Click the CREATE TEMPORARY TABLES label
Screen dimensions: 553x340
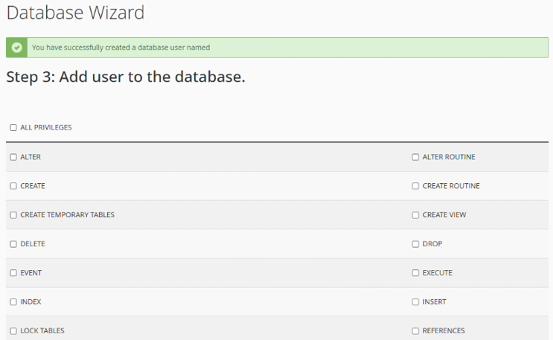coord(67,215)
